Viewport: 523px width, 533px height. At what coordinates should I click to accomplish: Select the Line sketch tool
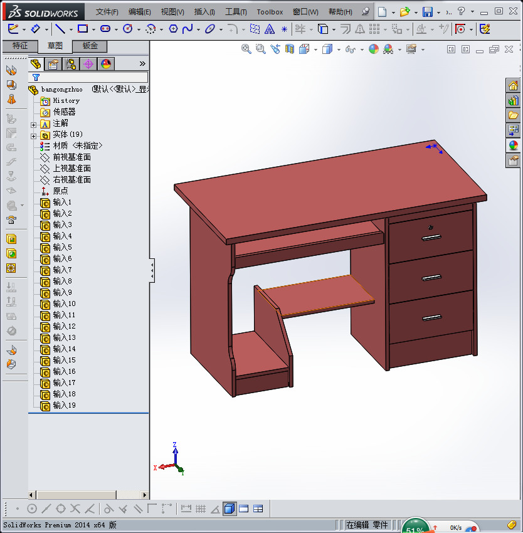point(60,28)
